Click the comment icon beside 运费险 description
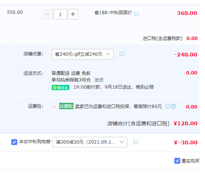The height and width of the screenshot is (175, 205). point(168,107)
